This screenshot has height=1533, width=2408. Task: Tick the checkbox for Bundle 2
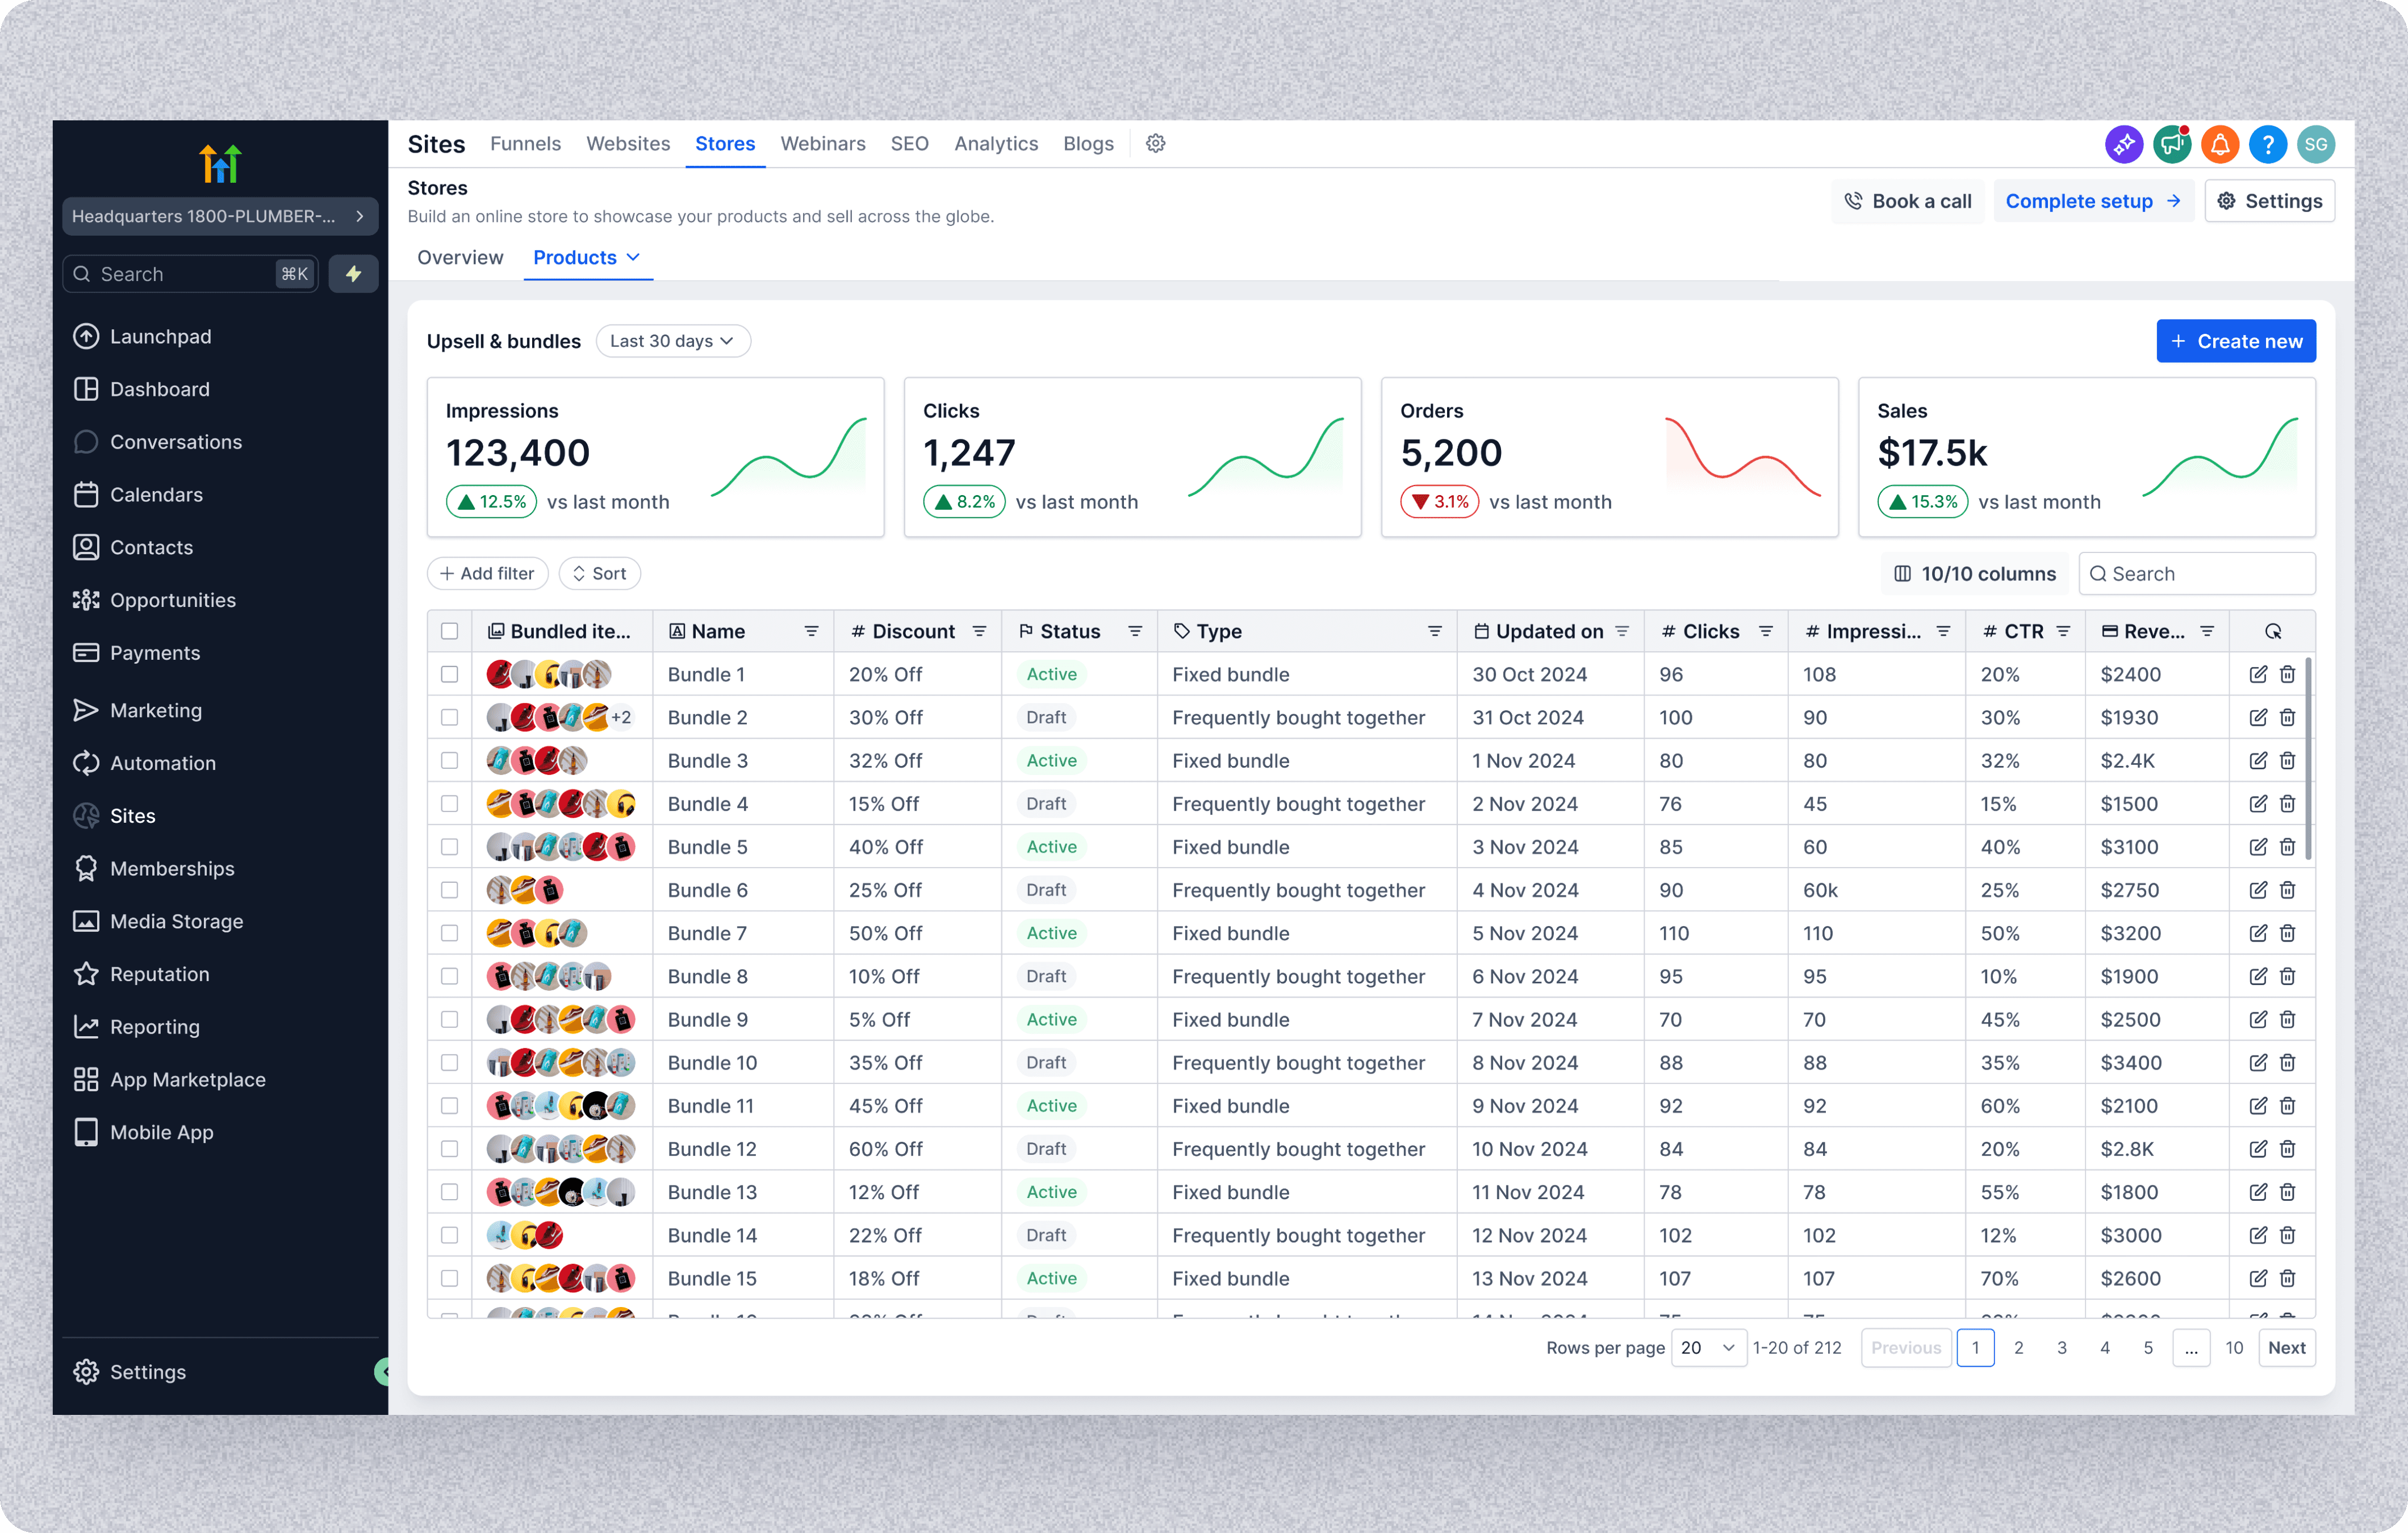pyautogui.click(x=449, y=717)
